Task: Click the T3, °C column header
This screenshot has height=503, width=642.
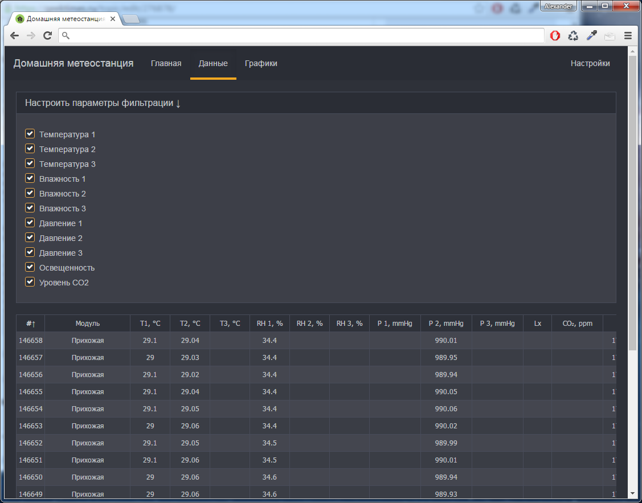Action: (230, 324)
